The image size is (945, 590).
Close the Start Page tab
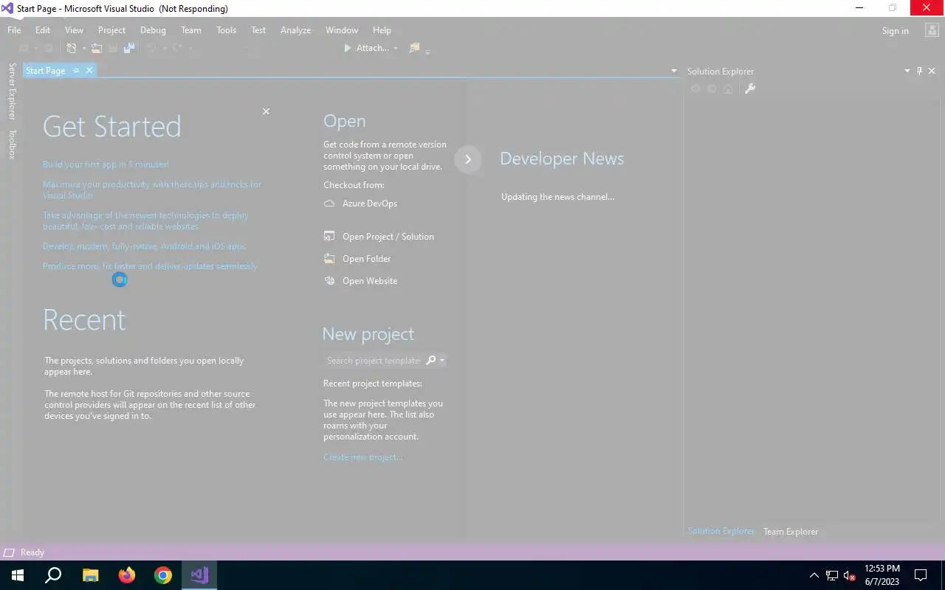89,71
